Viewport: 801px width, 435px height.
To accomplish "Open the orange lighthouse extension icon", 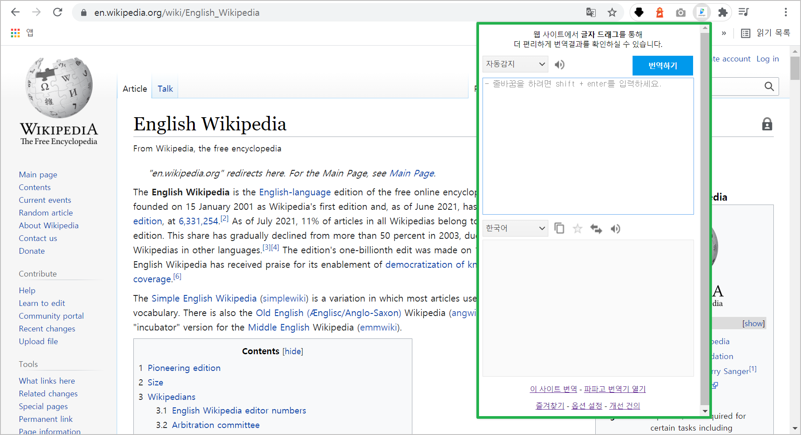I will [x=660, y=12].
